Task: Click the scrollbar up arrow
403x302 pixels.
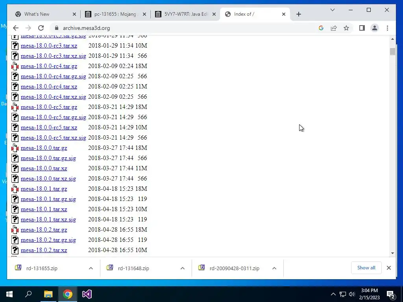Action: [392, 39]
